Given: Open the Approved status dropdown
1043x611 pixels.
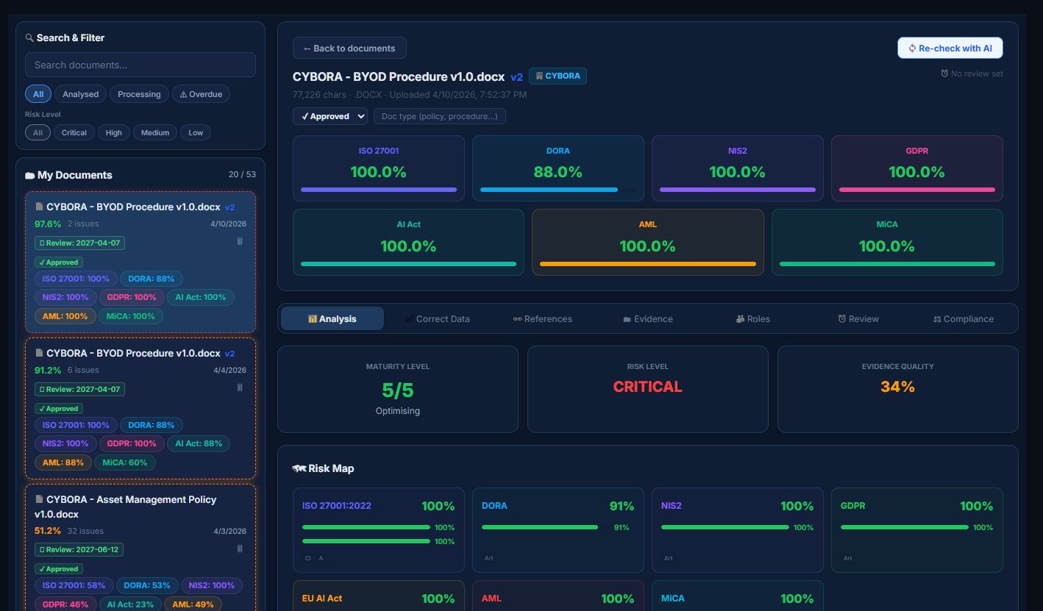Looking at the screenshot, I should click(x=330, y=116).
